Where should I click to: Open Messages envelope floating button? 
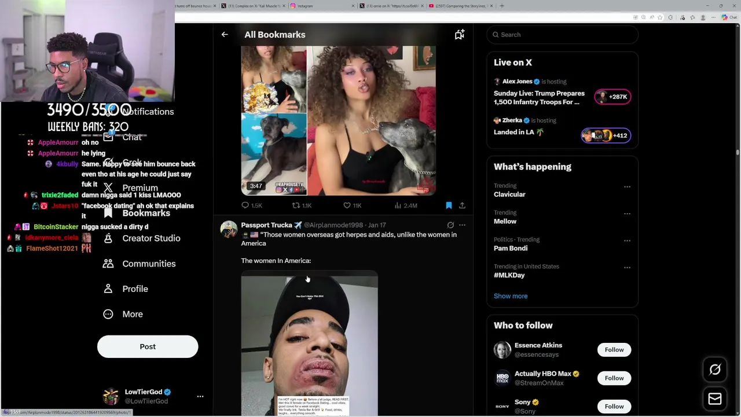(x=715, y=398)
